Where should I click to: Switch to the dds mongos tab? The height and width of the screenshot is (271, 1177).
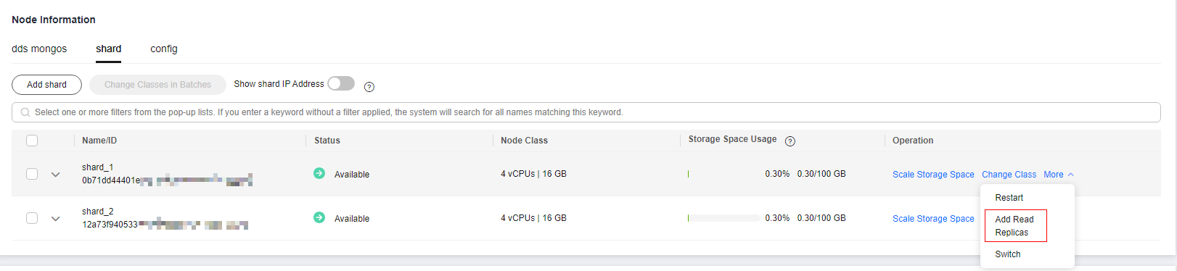[x=39, y=49]
